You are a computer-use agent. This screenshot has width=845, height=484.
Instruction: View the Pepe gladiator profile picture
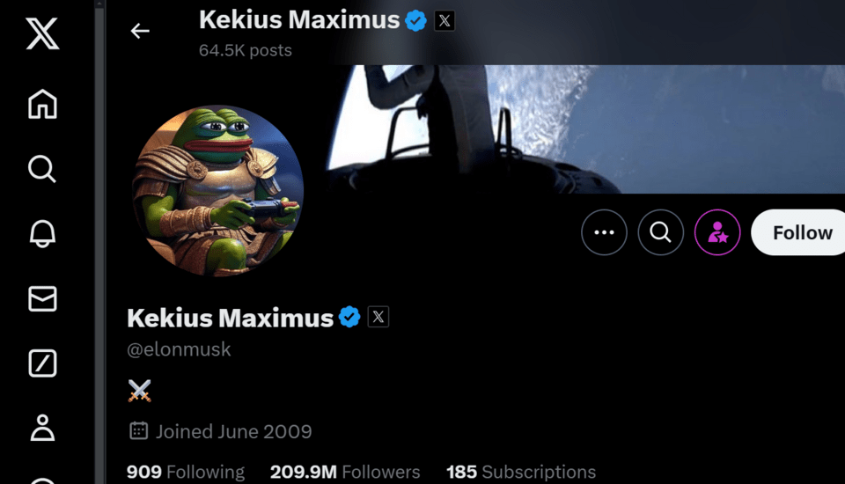[x=217, y=190]
